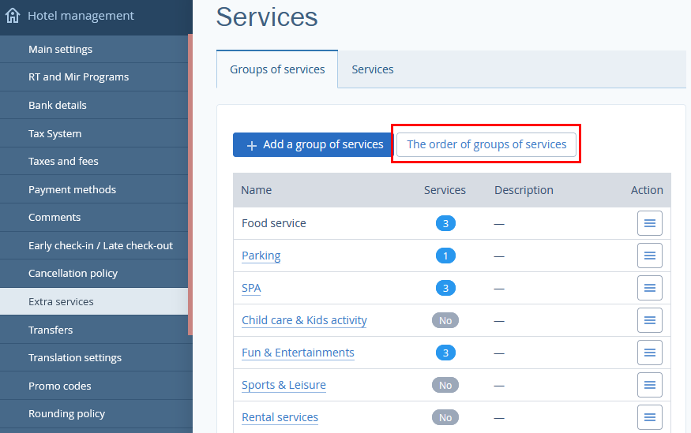
Task: Open Taxes and fees section
Action: tap(94, 161)
